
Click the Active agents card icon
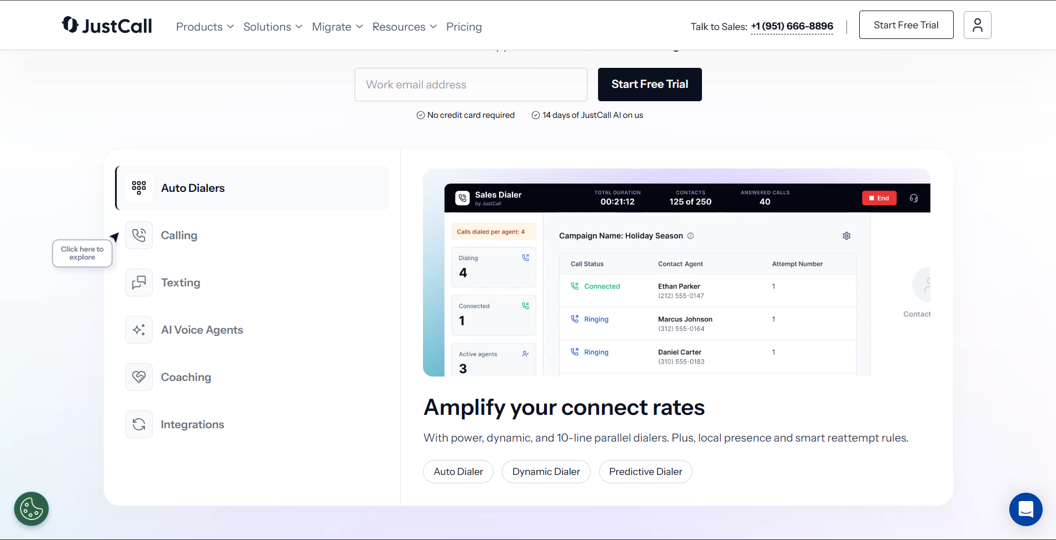tap(525, 354)
